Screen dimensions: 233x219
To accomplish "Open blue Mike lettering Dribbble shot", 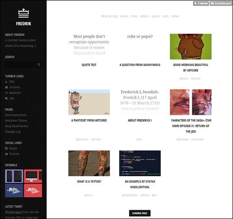I will (14, 191).
